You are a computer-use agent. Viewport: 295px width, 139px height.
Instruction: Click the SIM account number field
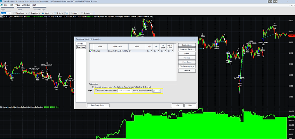tap(125, 91)
